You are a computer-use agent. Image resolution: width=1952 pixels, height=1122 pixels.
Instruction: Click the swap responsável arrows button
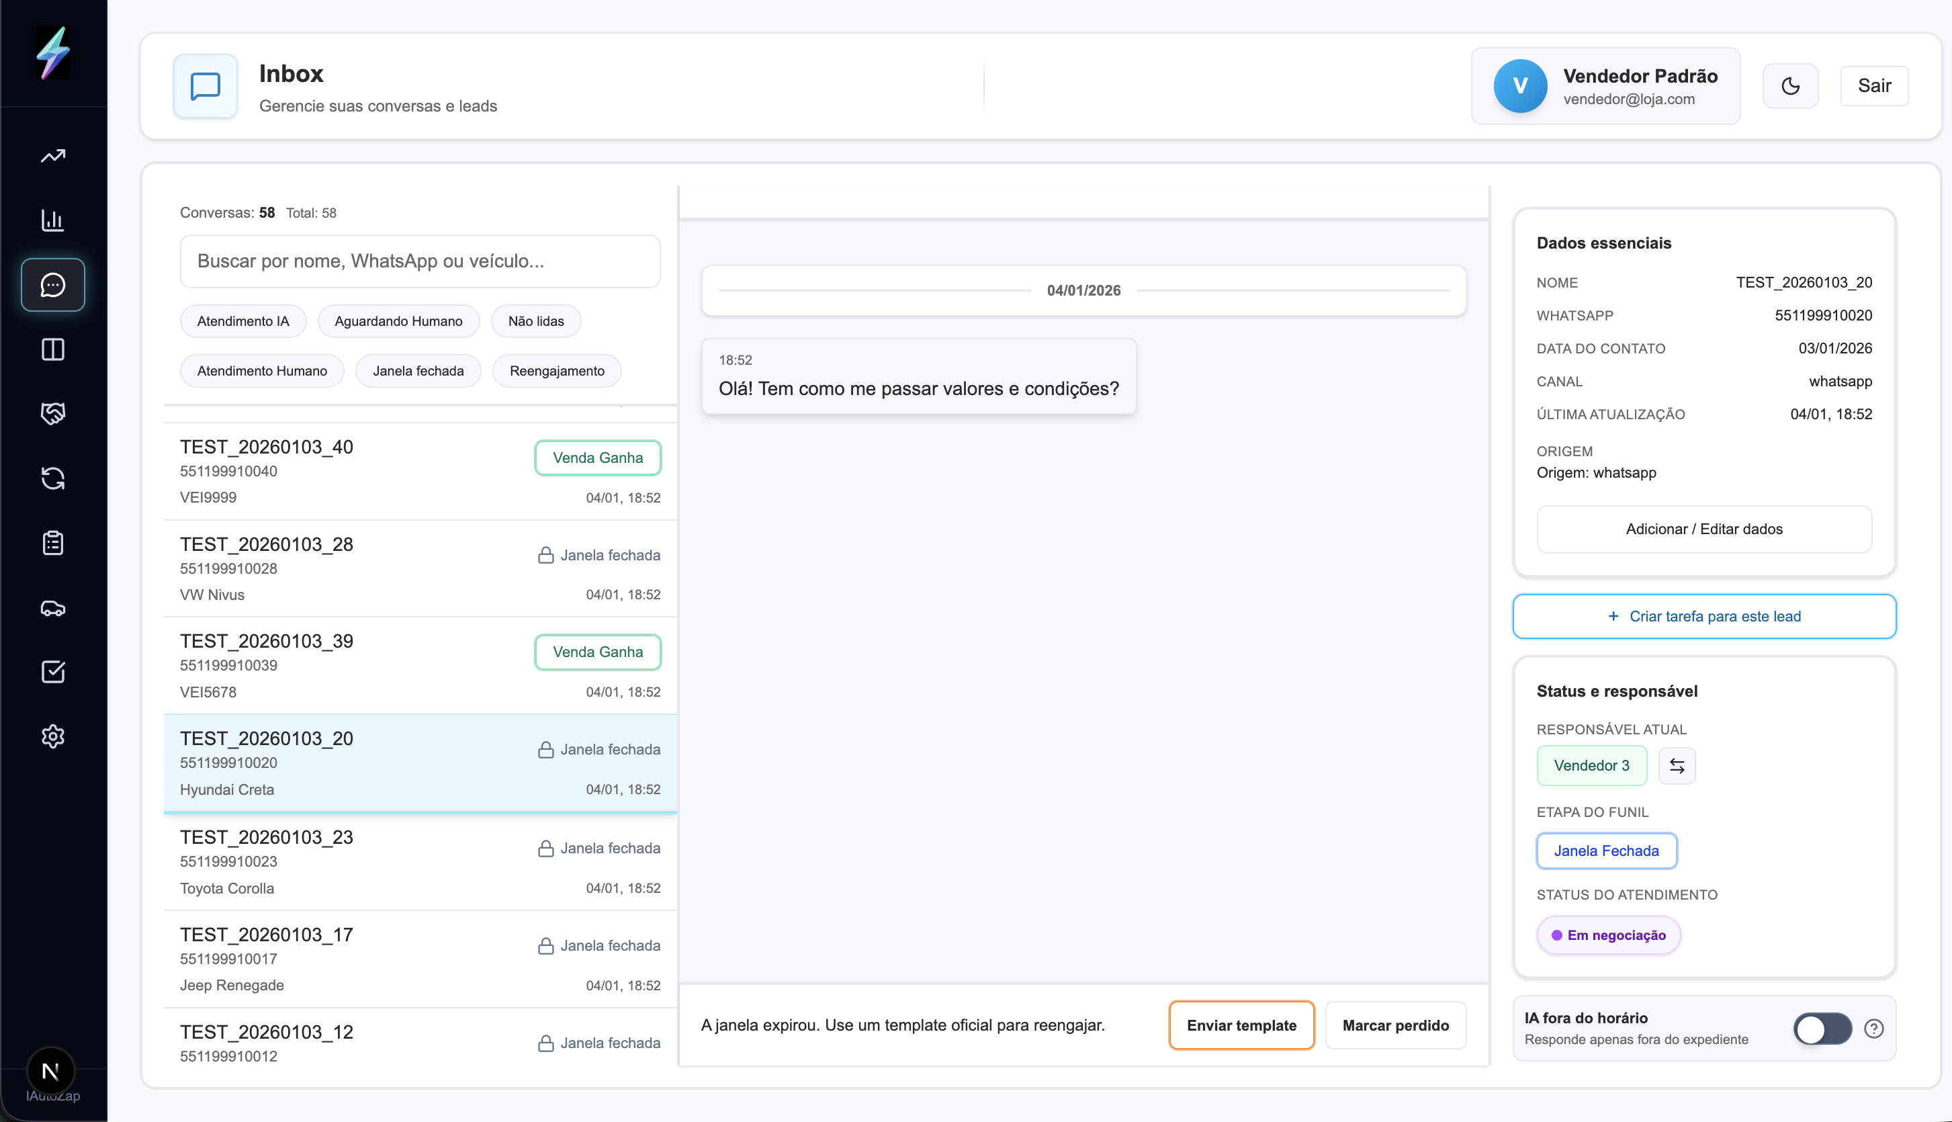(x=1676, y=765)
